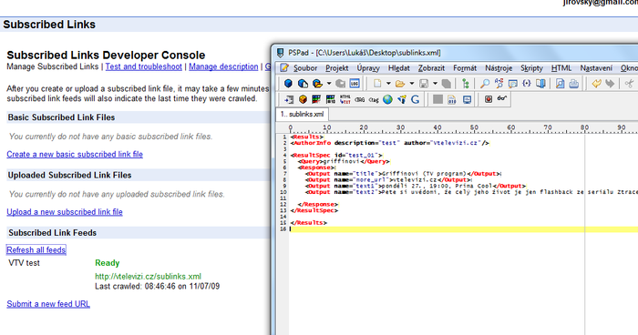Screen dimensions: 638x335
Task: Open the Formát menu in PSPad
Action: point(465,68)
